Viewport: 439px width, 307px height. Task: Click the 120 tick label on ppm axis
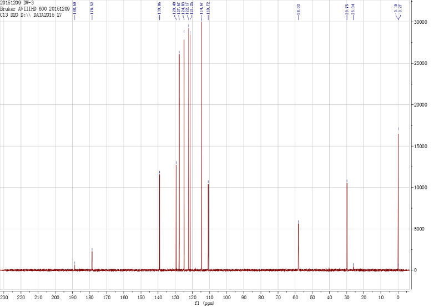(193, 297)
